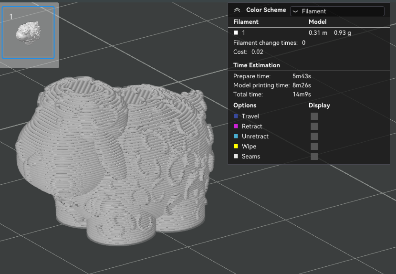Click the magenta Retract color swatch
This screenshot has height=274, width=396.
(236, 126)
